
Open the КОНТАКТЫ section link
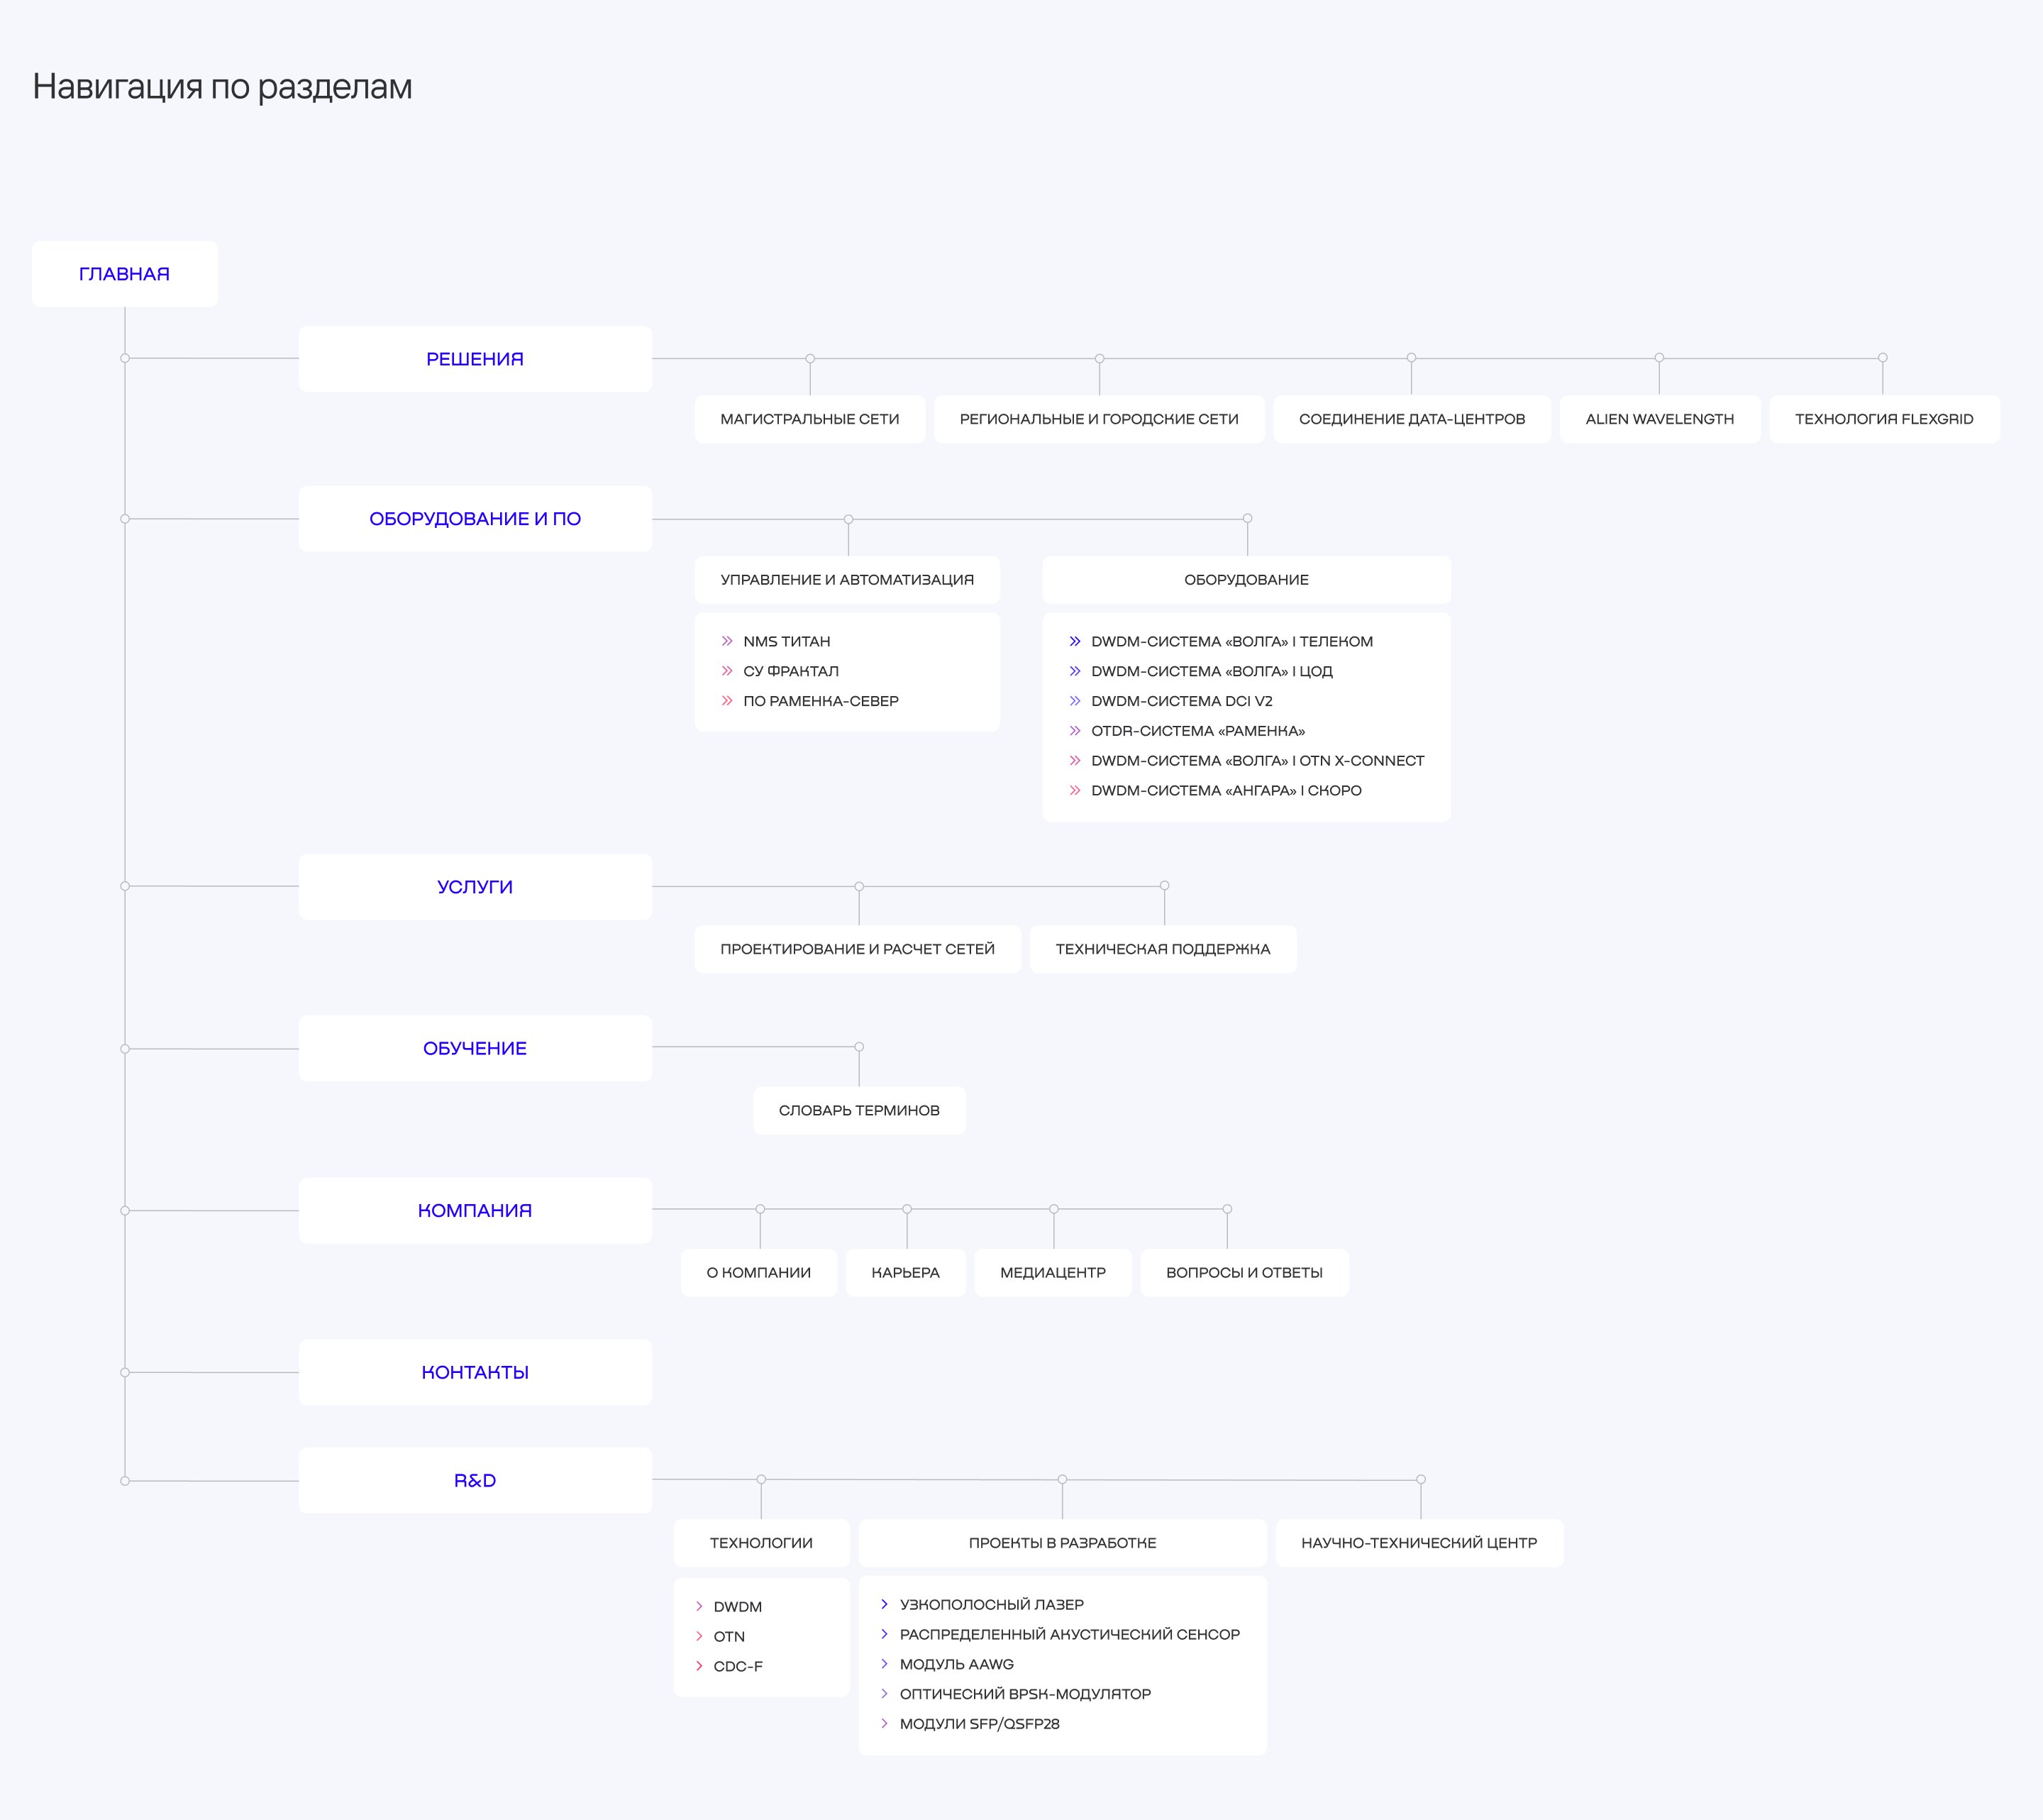(x=475, y=1372)
